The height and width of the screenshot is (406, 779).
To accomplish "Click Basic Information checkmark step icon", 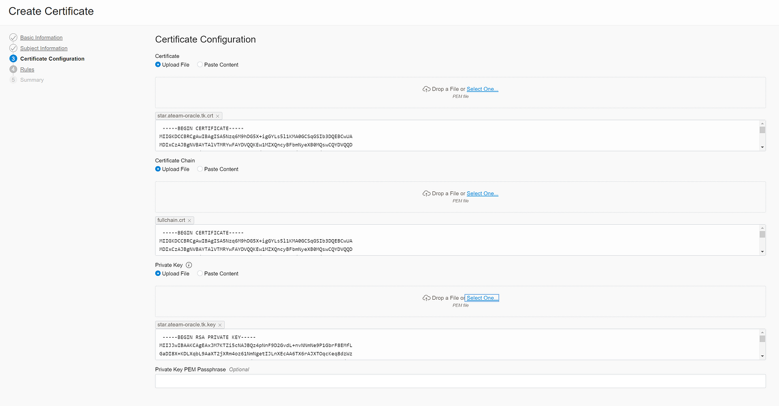I will tap(13, 37).
